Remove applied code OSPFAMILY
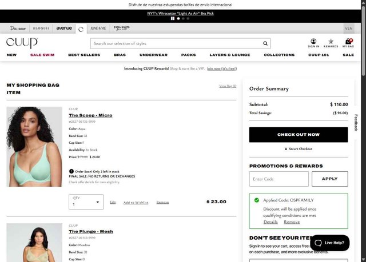Viewport: 366px width, 262px height. coord(292,222)
